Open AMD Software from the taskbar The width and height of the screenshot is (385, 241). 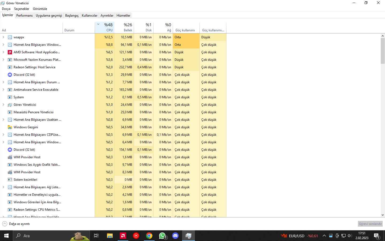point(123,236)
